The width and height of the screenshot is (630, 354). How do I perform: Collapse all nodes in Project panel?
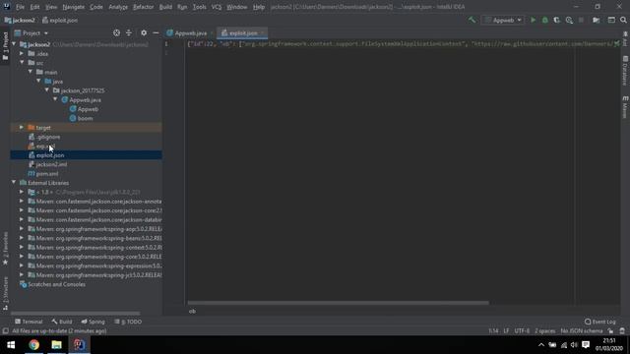click(129, 32)
